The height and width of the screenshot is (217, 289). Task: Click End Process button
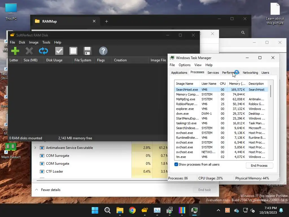(259, 166)
